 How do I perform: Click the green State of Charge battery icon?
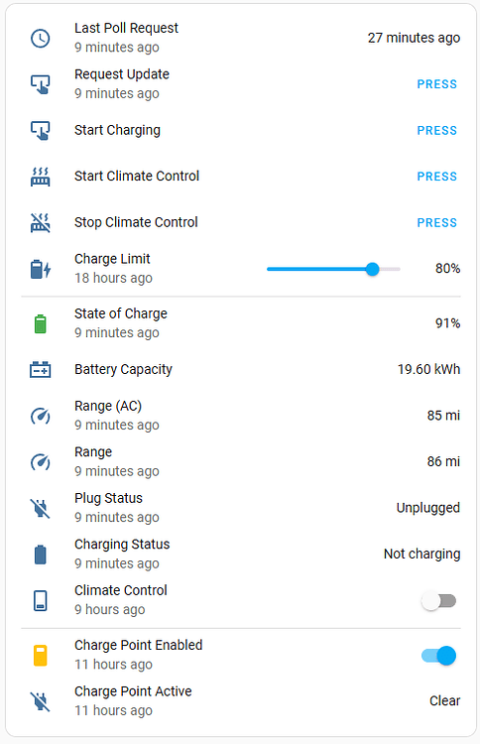tap(41, 323)
